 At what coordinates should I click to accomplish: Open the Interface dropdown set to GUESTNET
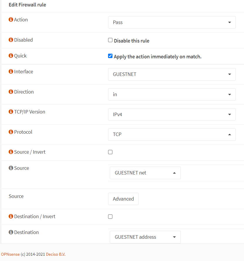click(172, 74)
